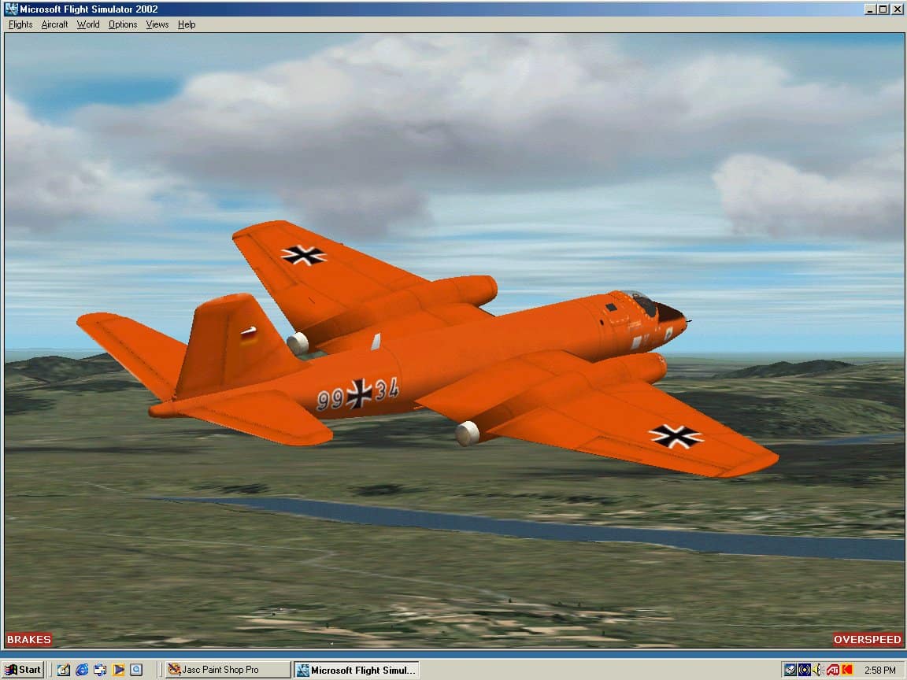Open Windows Media Player from Quick Launch

coord(118,670)
